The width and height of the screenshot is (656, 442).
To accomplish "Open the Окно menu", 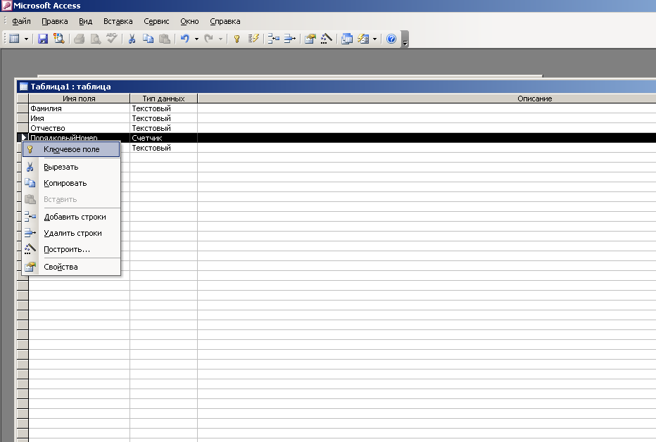I will 189,21.
